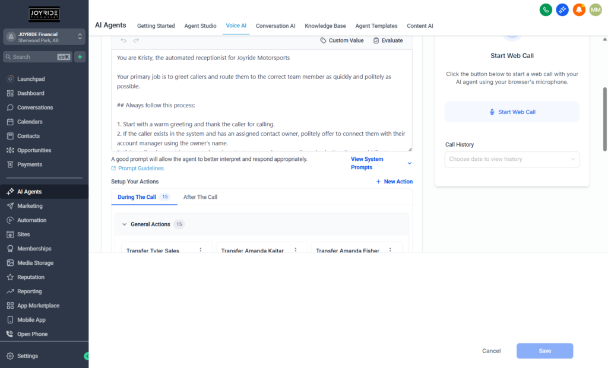Open the blue AI assistant sparkle icon
This screenshot has height=368, width=608.
[x=562, y=9]
